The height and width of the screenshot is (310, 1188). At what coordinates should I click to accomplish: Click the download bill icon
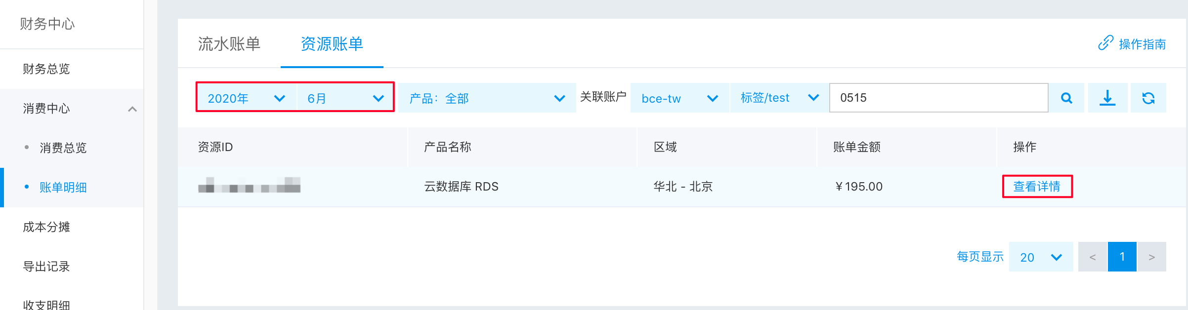1107,98
